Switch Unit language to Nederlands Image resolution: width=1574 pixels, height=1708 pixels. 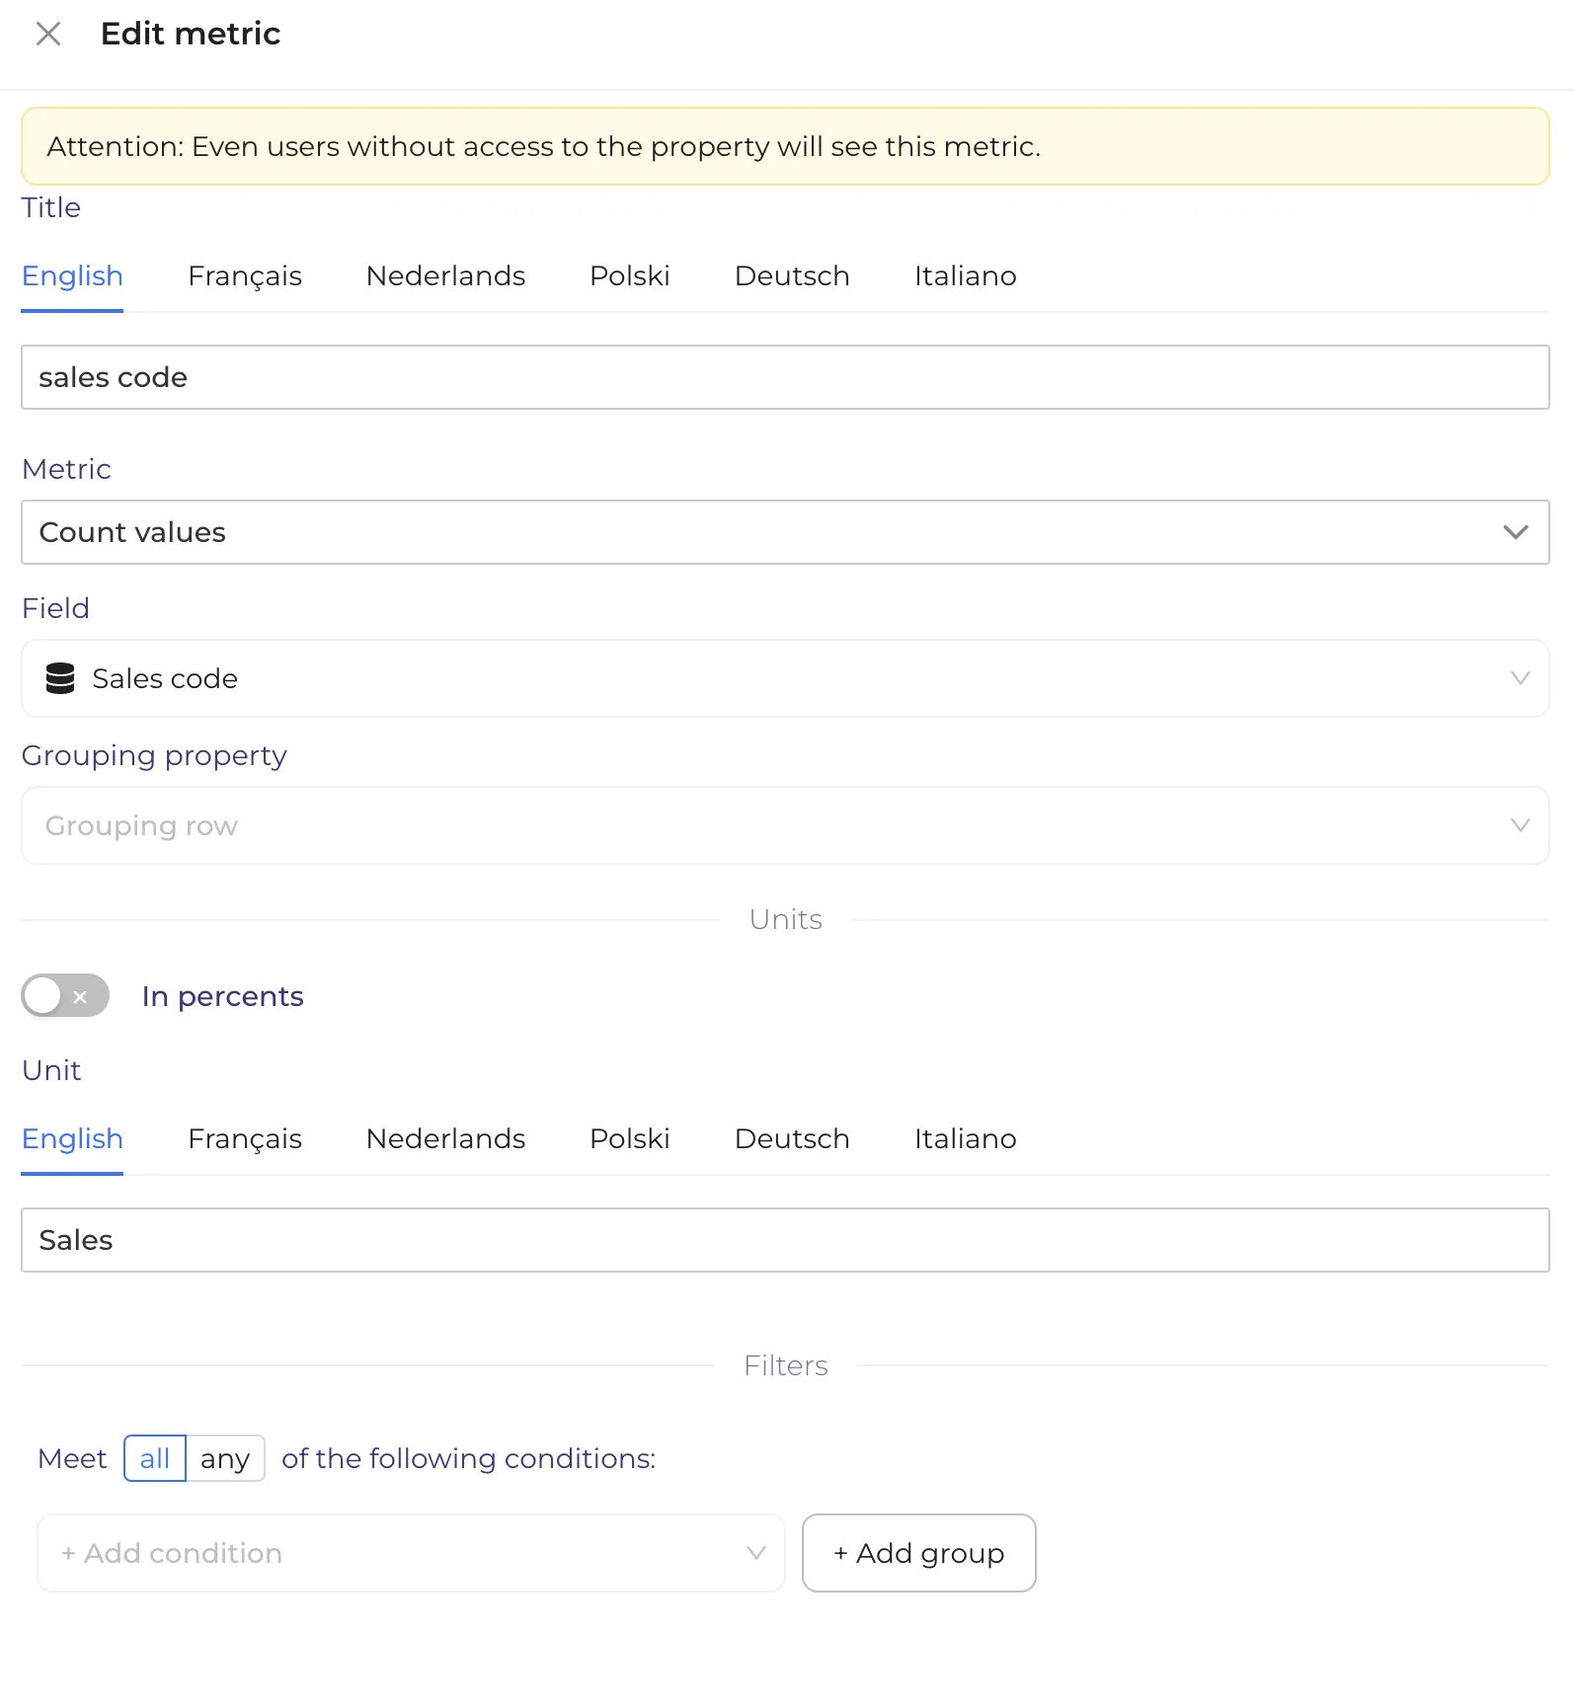click(x=445, y=1138)
